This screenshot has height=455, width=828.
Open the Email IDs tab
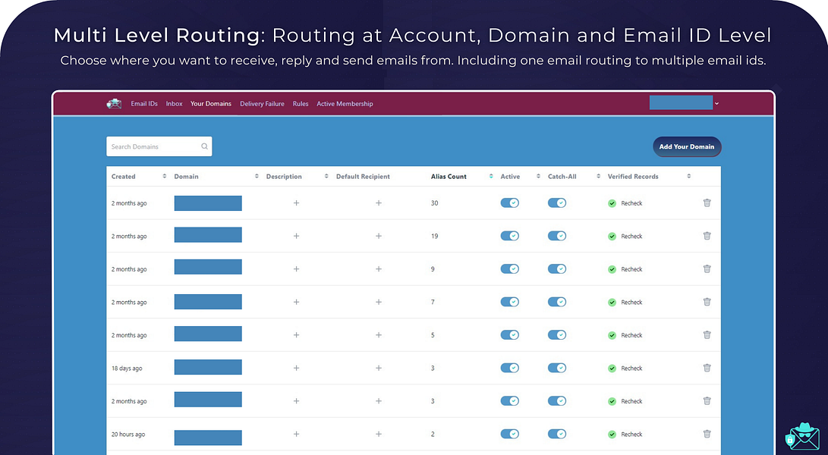tap(144, 104)
